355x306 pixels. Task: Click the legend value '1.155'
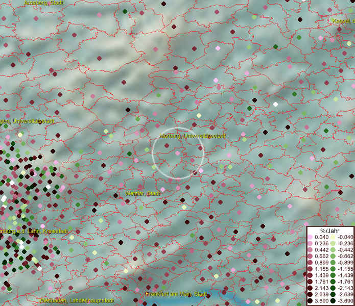coord(321,269)
